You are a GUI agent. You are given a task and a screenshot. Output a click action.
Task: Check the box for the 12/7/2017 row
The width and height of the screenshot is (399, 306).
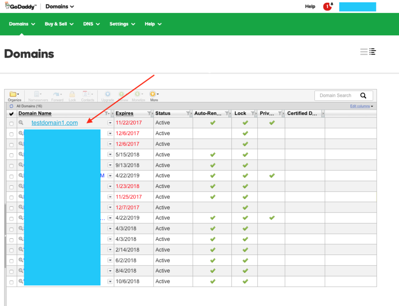(x=11, y=208)
